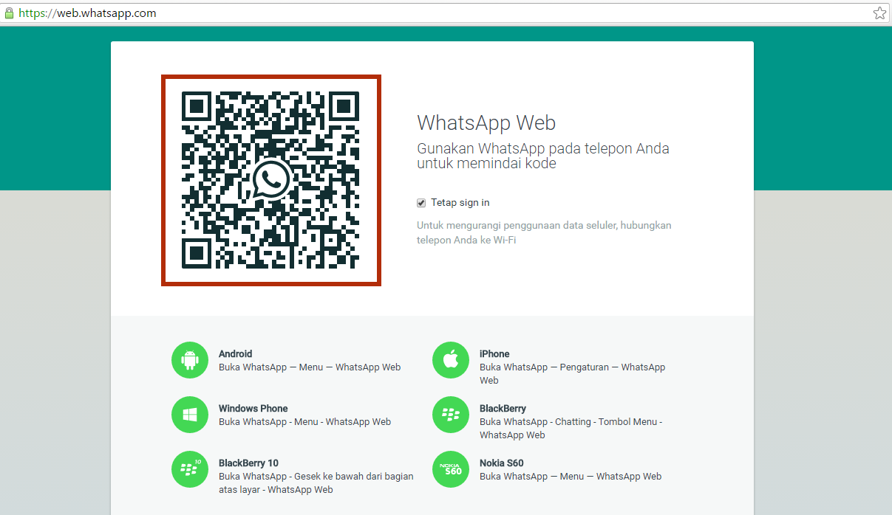Click 'Gesek ke bawah dari bagian atas layar' instruction
Screen dimensions: 892x515
point(316,483)
